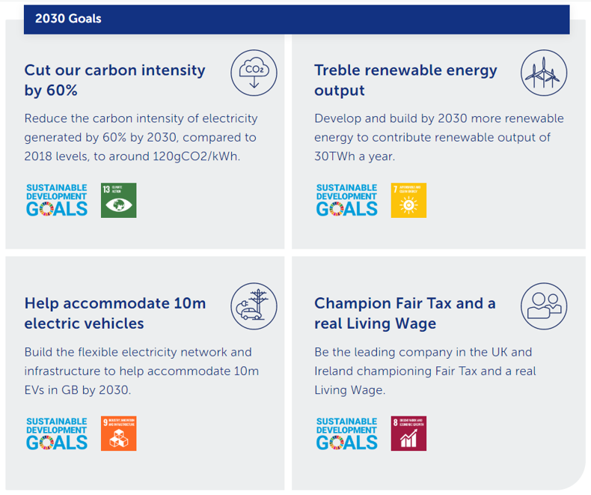Click the "Treble renewable energy output" heading
This screenshot has width=591, height=495.
point(405,80)
